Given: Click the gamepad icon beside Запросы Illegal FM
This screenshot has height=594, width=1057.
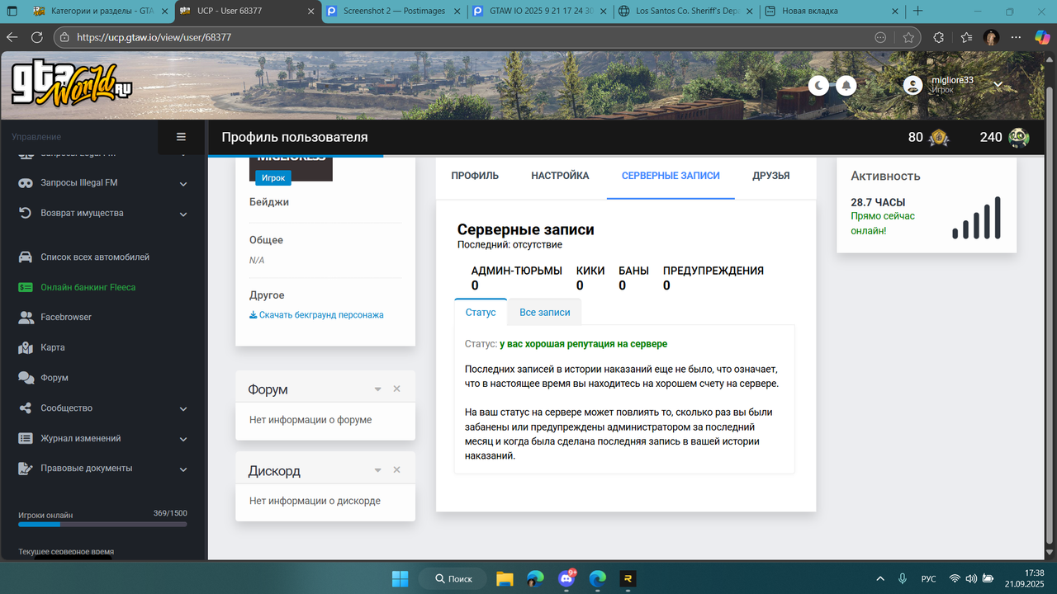Looking at the screenshot, I should [26, 183].
